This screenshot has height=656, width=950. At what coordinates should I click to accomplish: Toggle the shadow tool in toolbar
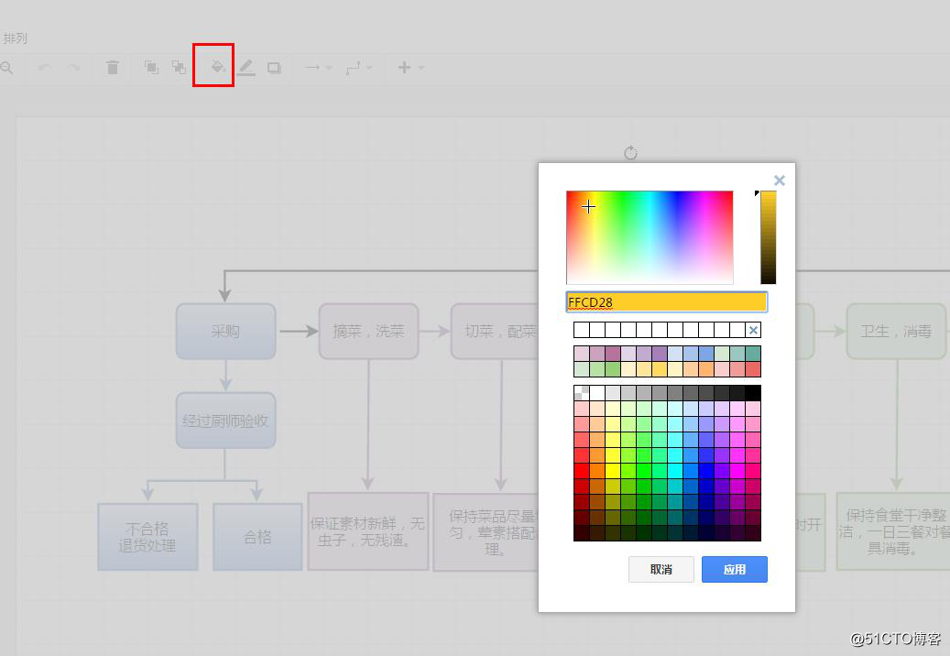(274, 68)
